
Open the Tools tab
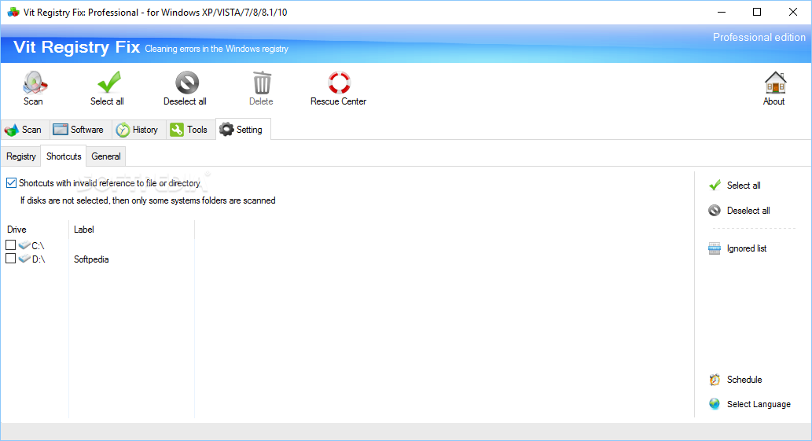point(190,130)
